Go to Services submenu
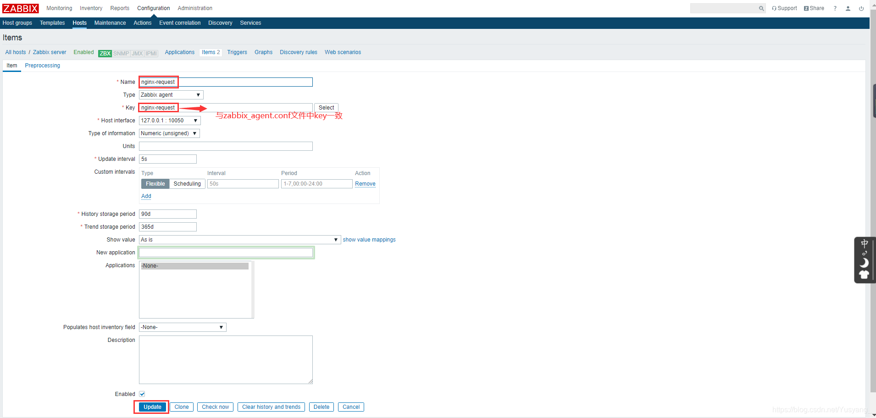The height and width of the screenshot is (418, 876). (x=250, y=23)
